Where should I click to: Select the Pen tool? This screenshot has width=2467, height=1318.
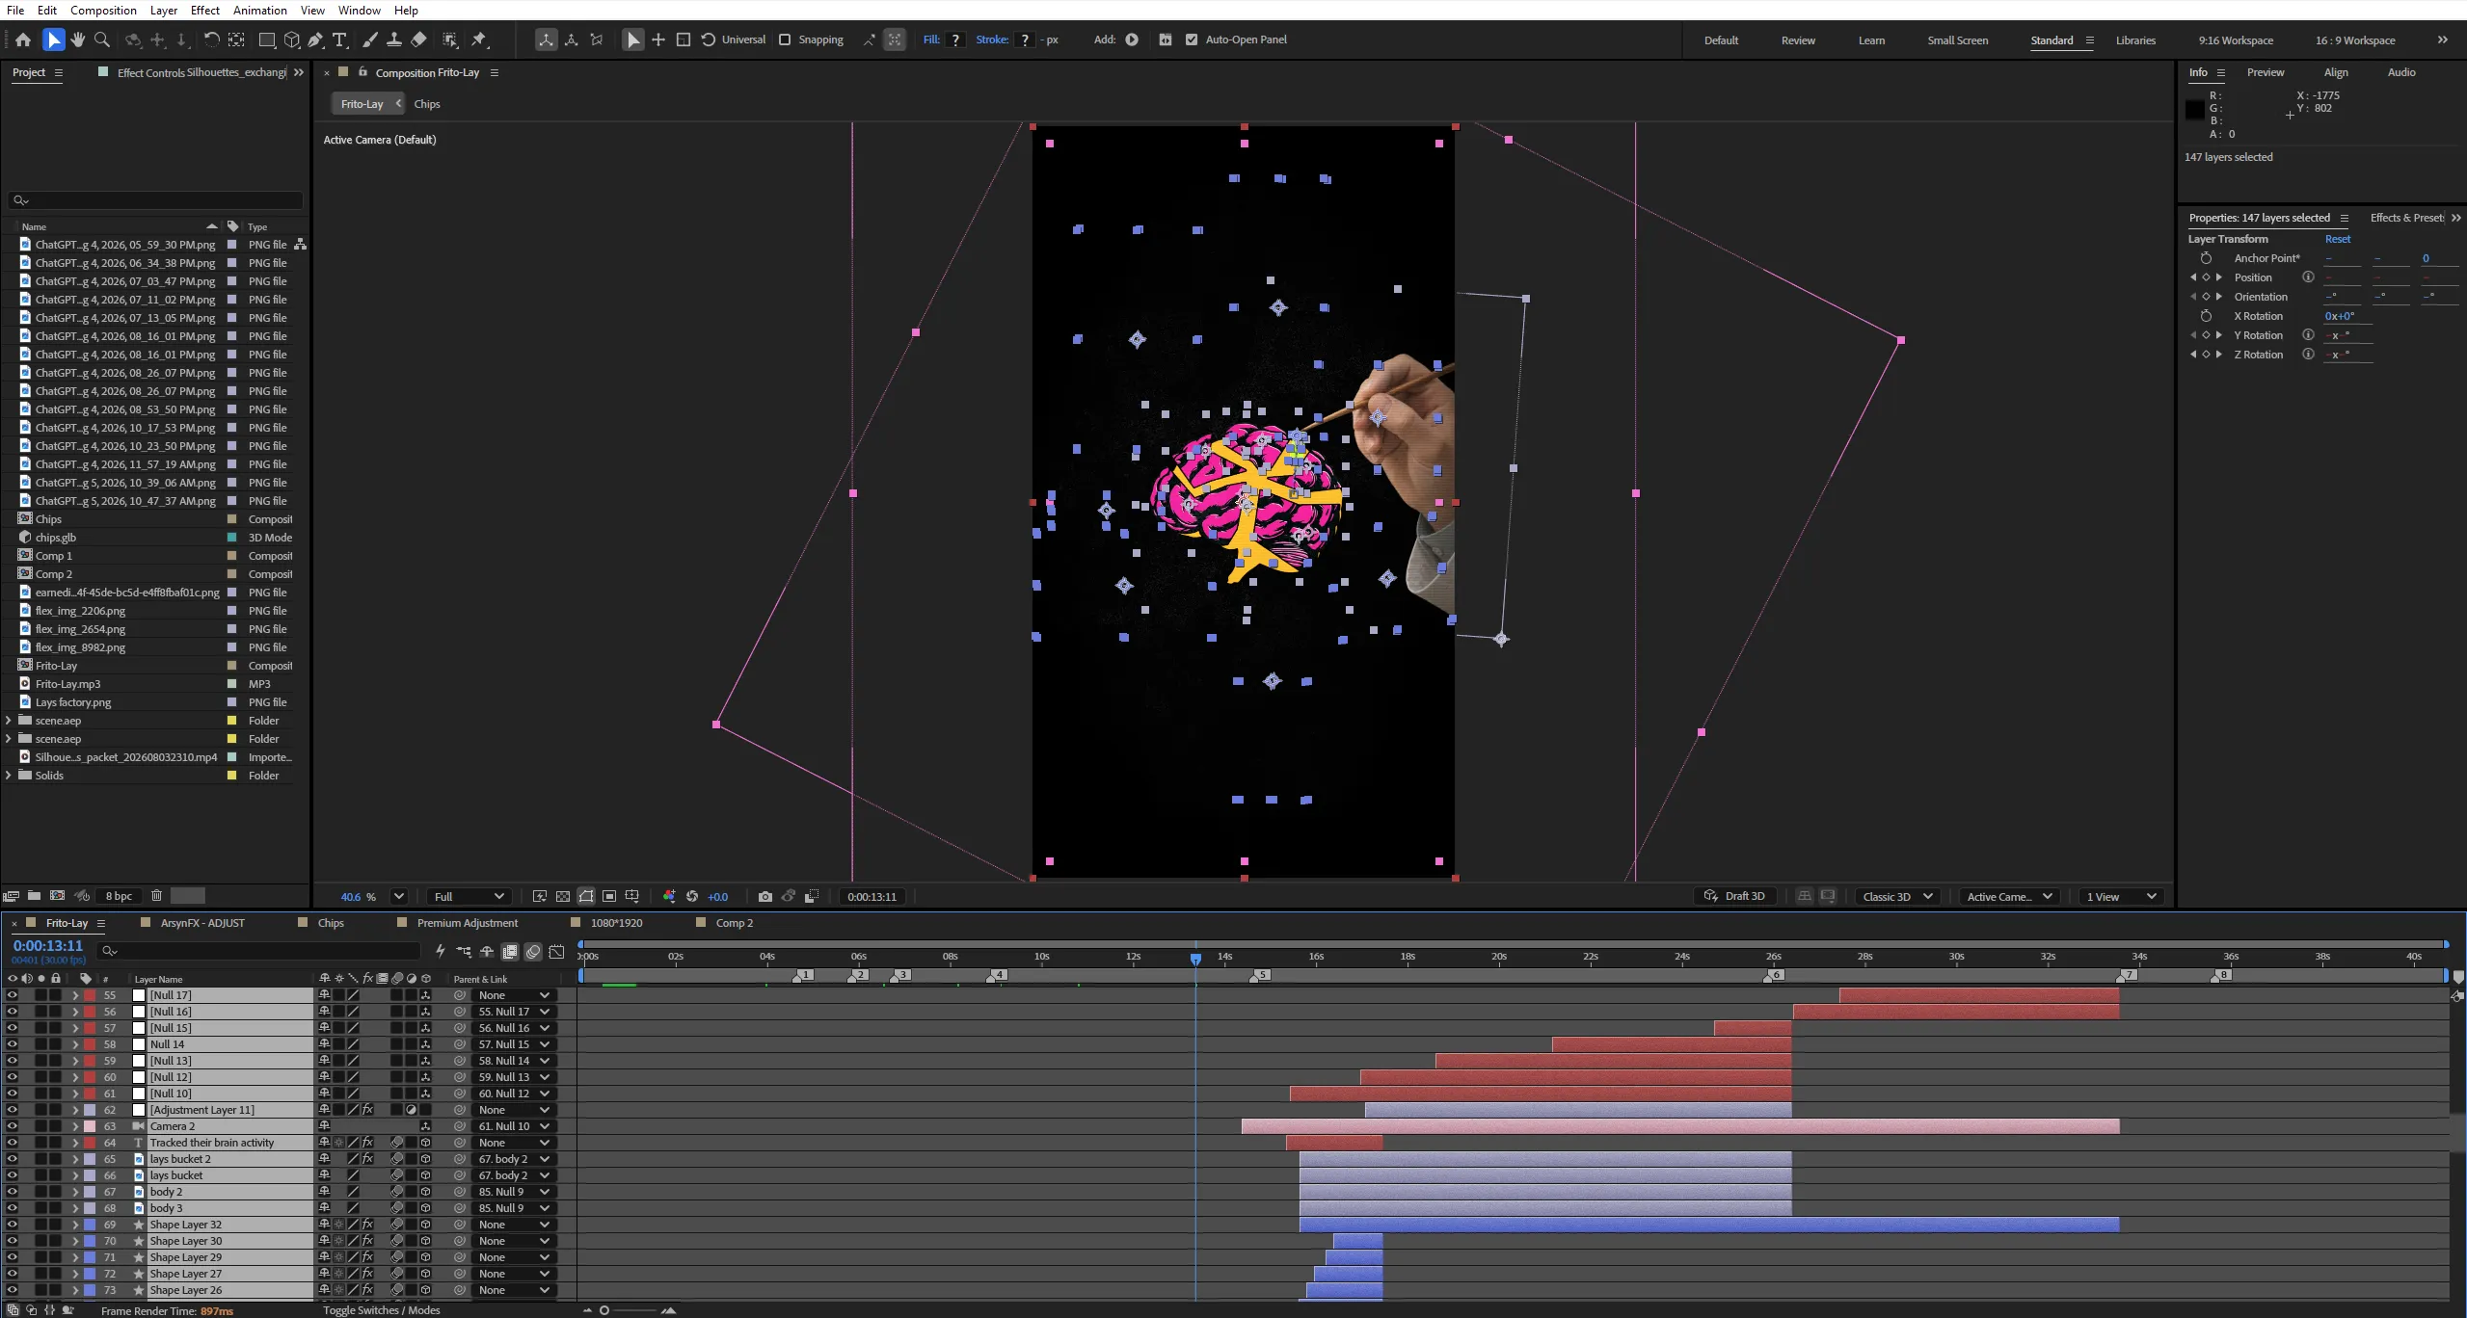click(x=315, y=40)
